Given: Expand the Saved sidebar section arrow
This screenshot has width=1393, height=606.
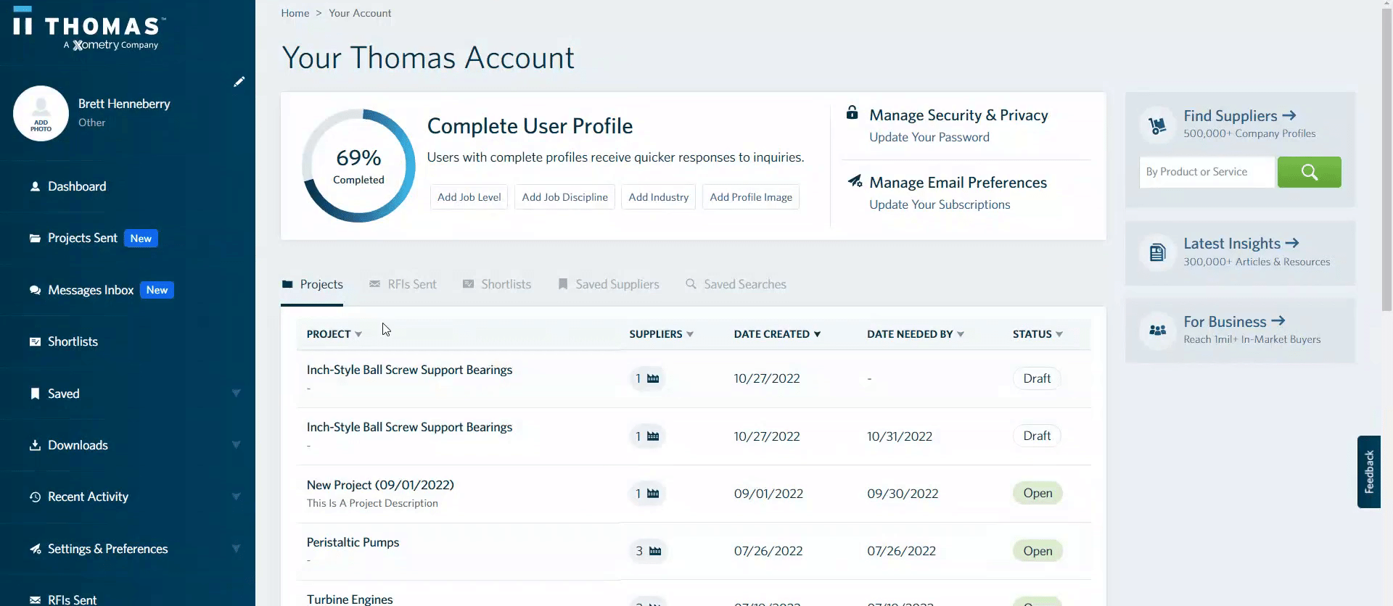Looking at the screenshot, I should [236, 393].
